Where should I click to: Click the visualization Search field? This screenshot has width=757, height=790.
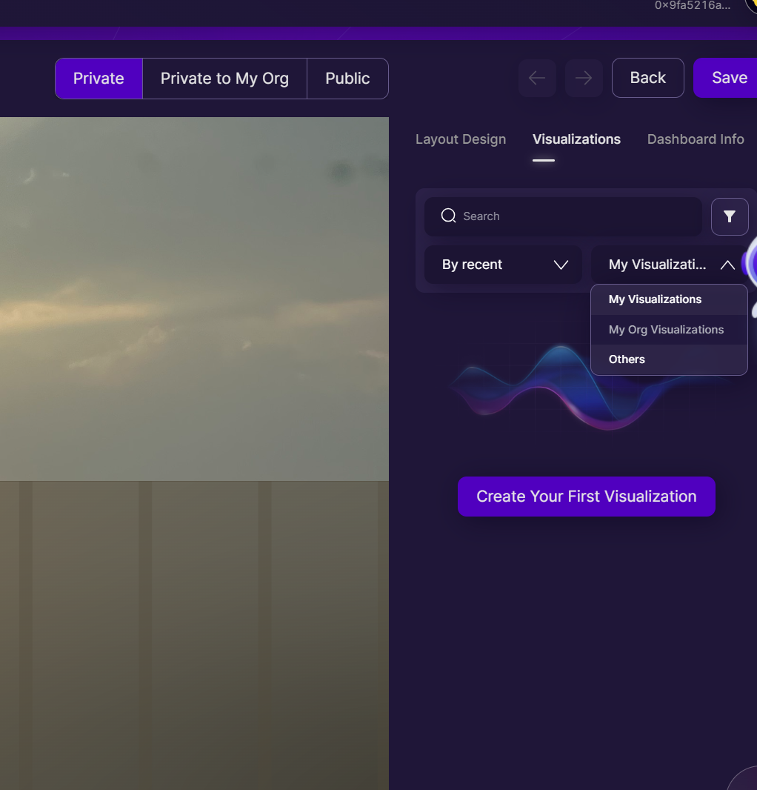563,216
